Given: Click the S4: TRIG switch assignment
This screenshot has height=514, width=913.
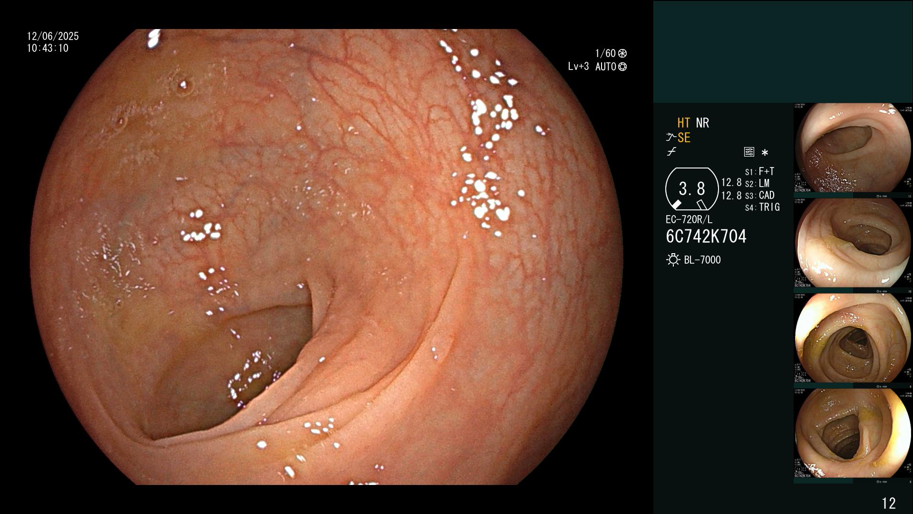Looking at the screenshot, I should [x=762, y=207].
